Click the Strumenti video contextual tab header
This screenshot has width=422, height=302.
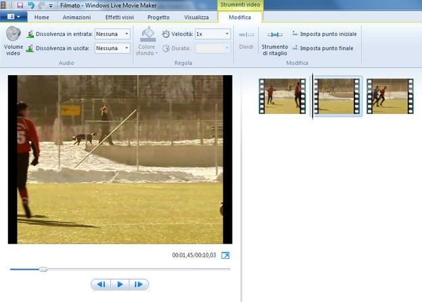(x=240, y=5)
